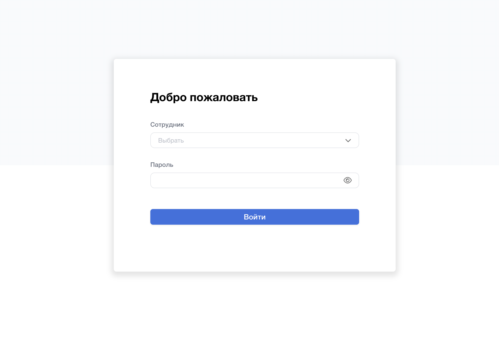Click the word Войти on the blue button
The width and height of the screenshot is (499, 343).
[x=254, y=217]
